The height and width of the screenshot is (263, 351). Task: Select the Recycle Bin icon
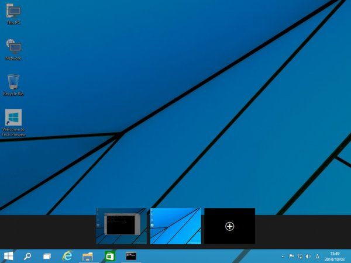click(x=13, y=85)
